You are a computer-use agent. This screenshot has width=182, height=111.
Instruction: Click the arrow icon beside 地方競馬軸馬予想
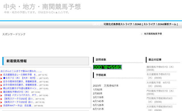coord(142,34)
